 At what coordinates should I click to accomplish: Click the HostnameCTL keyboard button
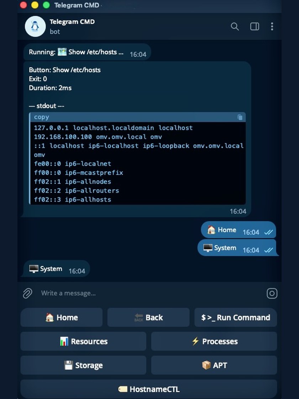click(149, 389)
